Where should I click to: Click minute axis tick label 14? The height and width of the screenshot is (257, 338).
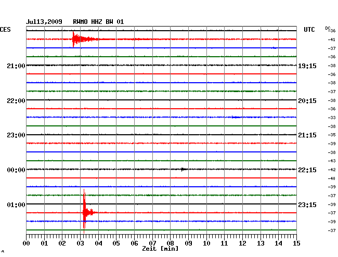coord(278,243)
